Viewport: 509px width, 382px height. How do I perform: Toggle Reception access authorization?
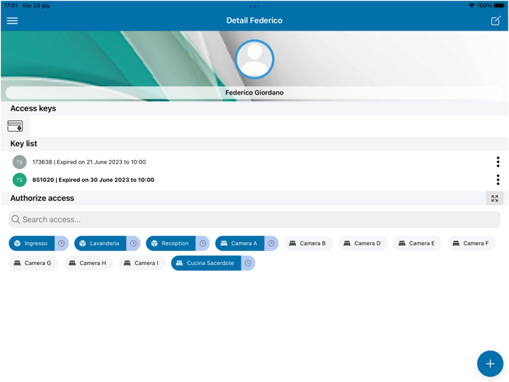pyautogui.click(x=171, y=243)
